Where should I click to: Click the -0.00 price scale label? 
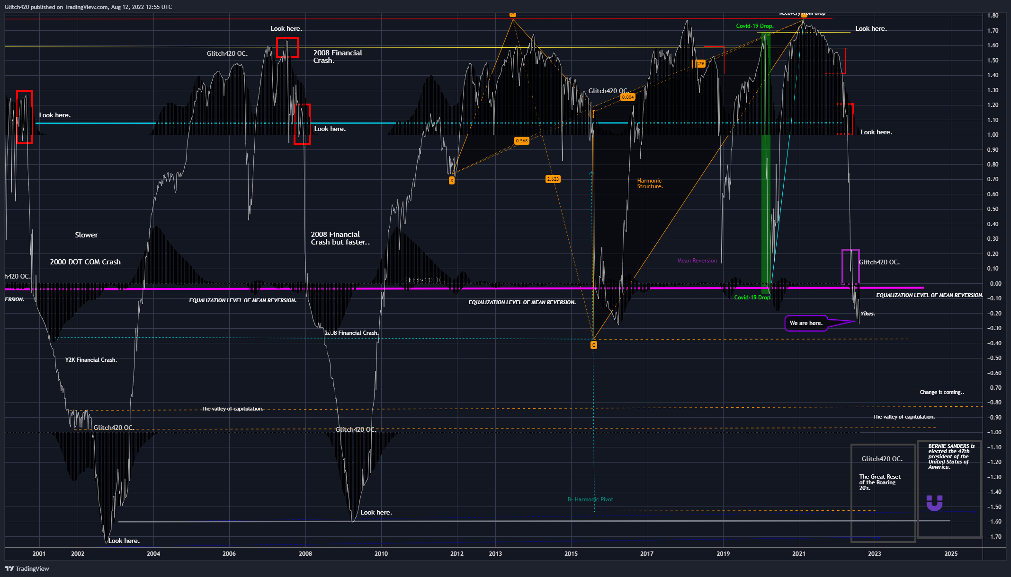coord(993,284)
